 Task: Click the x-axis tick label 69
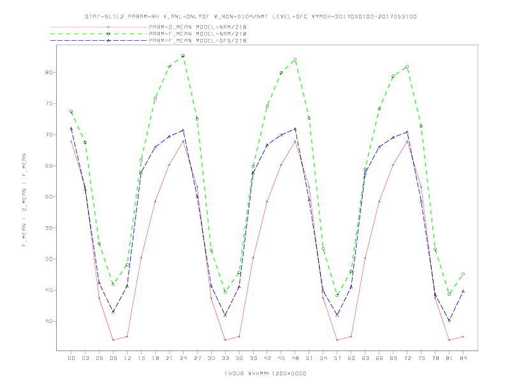click(x=393, y=358)
